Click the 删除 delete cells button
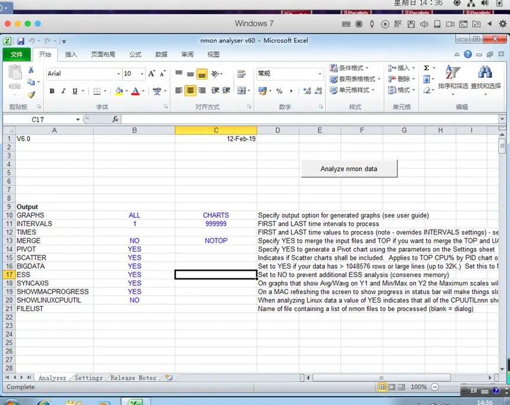This screenshot has height=405, width=510. click(x=401, y=79)
